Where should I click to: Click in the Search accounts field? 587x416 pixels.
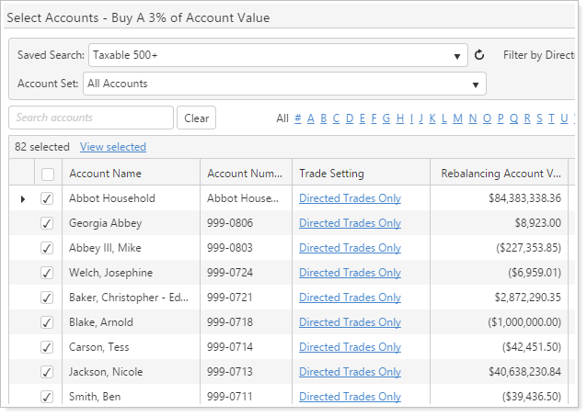[x=91, y=118]
